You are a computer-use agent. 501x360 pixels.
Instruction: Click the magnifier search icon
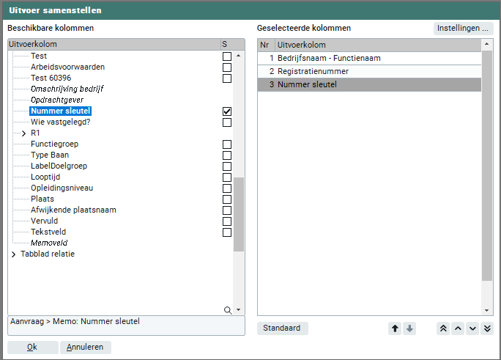228,310
